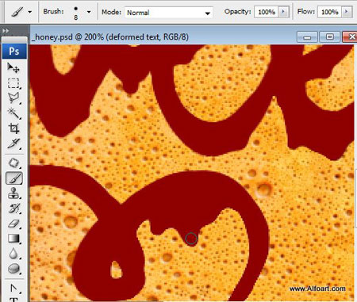Click the 'Mode:' label
The height and width of the screenshot is (302, 357).
(111, 12)
